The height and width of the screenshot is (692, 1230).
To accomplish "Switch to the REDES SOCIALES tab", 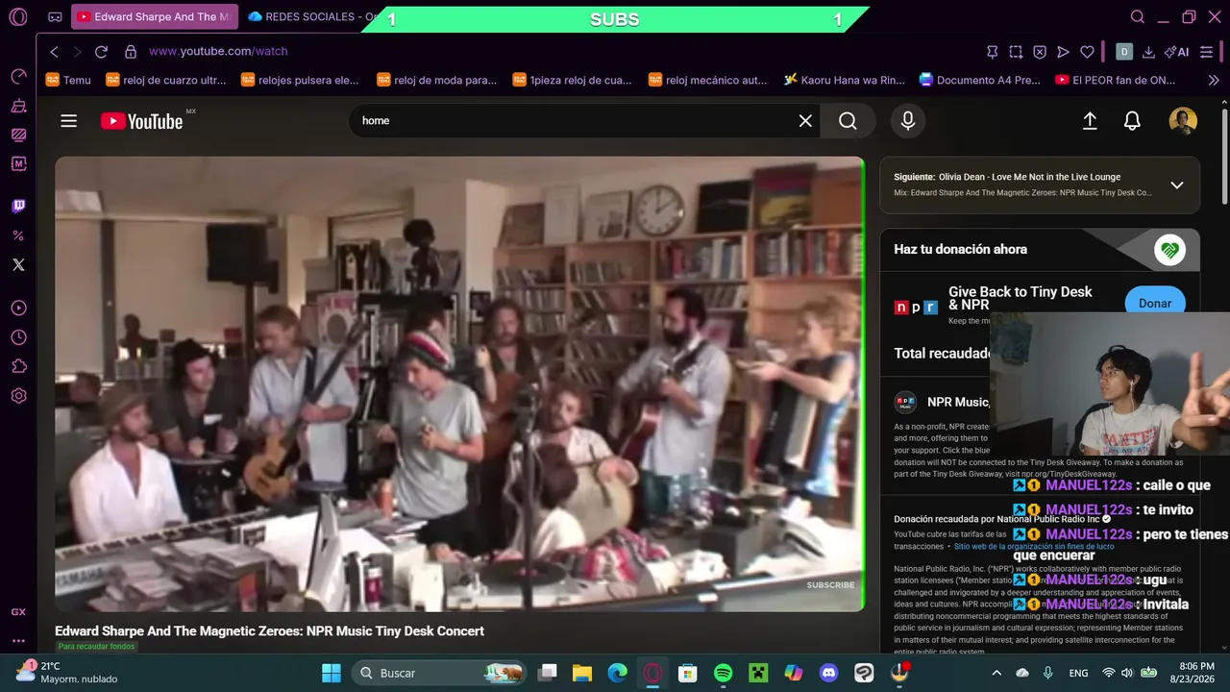I will (312, 17).
